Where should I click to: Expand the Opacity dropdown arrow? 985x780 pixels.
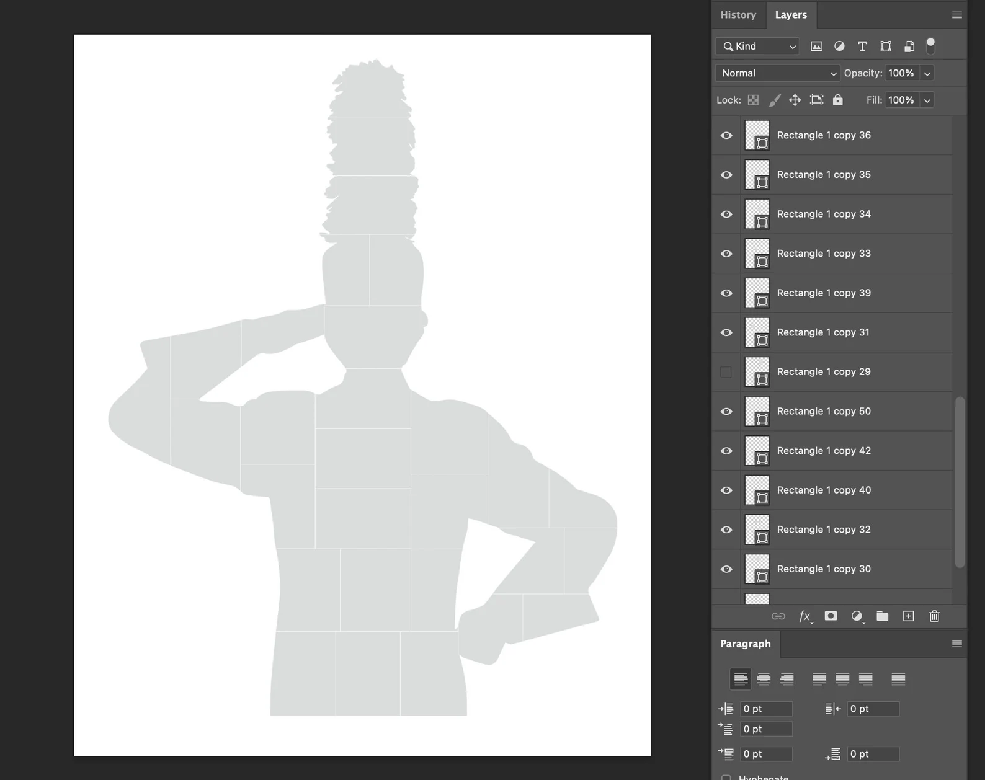coord(927,73)
